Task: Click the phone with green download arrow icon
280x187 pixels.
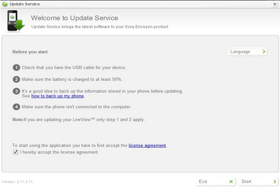Action: pyautogui.click(x=15, y=22)
